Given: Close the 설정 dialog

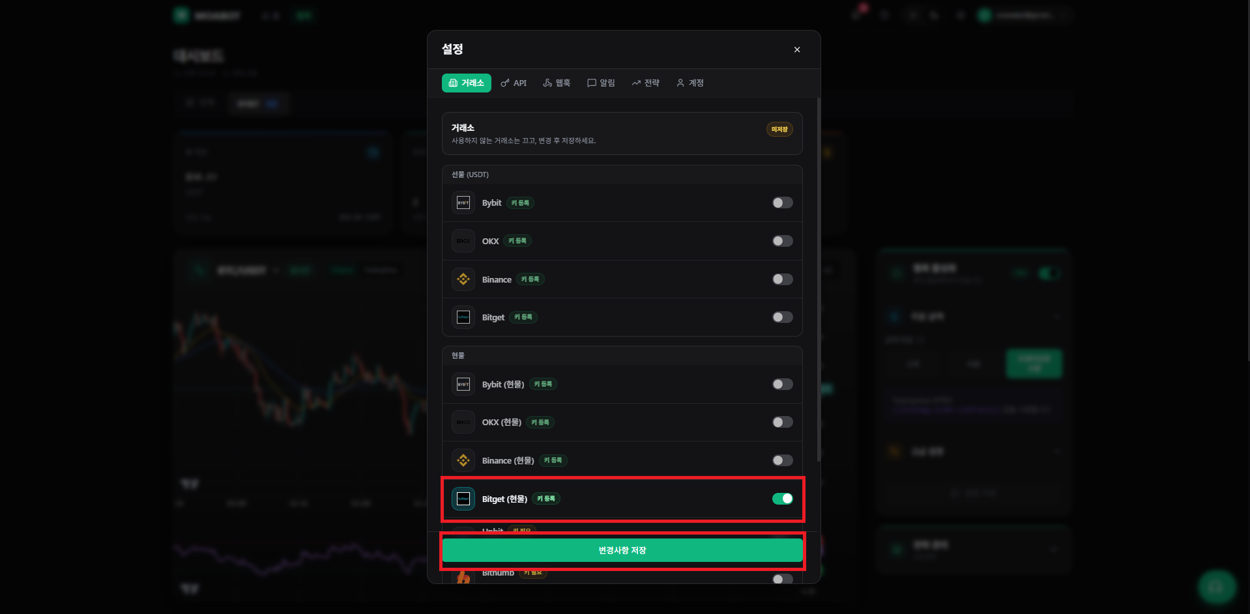Looking at the screenshot, I should point(796,49).
